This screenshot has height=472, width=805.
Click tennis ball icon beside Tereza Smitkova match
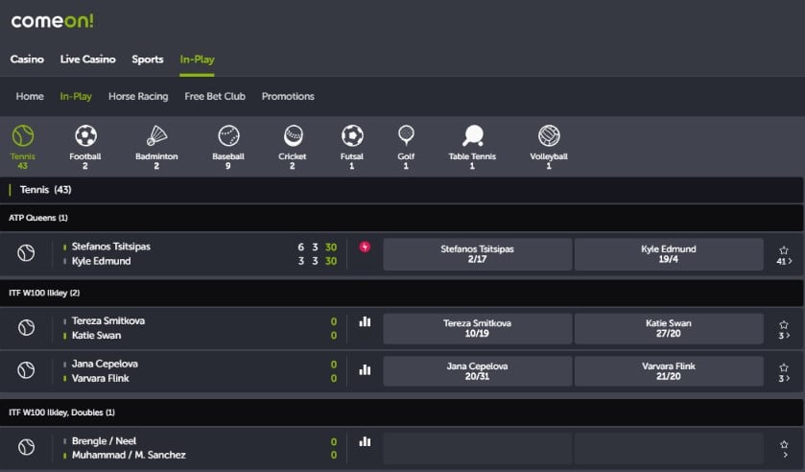(x=26, y=328)
